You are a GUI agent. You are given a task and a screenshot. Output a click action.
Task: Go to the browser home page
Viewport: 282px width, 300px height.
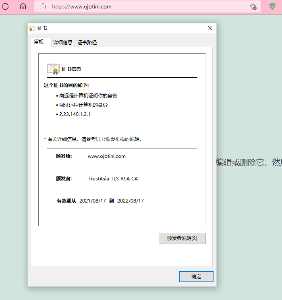[23, 6]
